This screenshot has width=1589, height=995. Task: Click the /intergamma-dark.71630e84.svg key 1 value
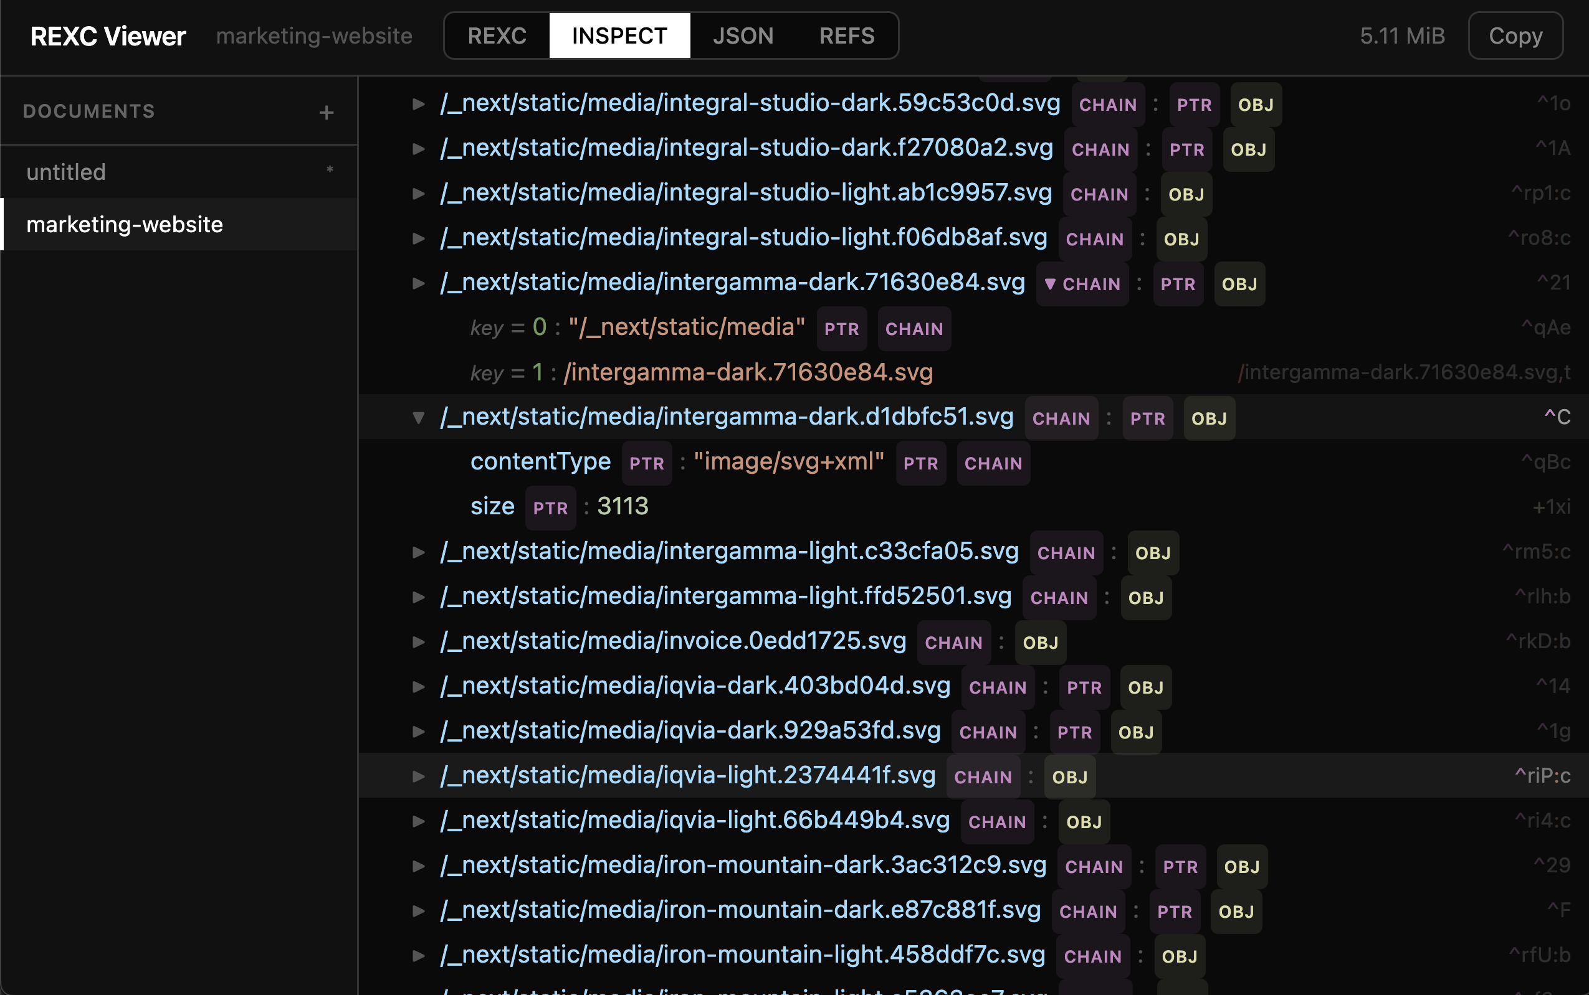[747, 372]
